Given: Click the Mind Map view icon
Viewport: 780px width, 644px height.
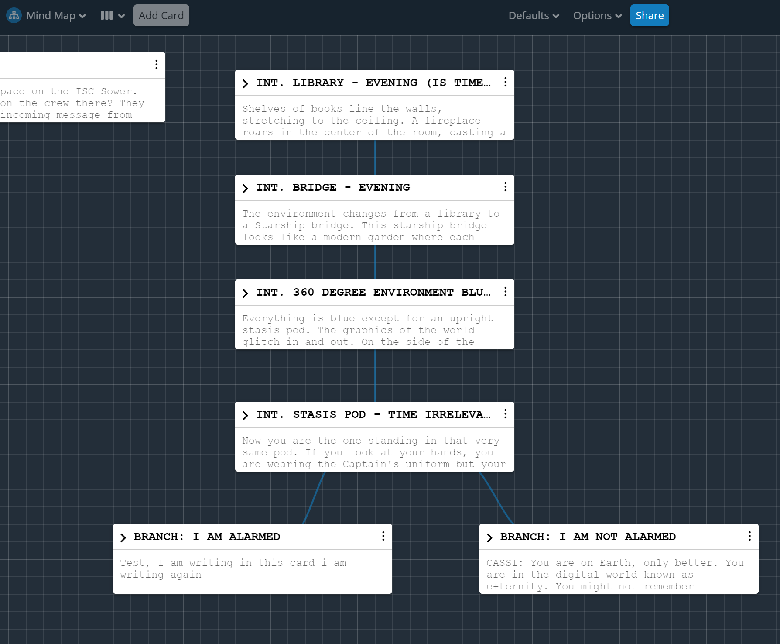Looking at the screenshot, I should 14,15.
